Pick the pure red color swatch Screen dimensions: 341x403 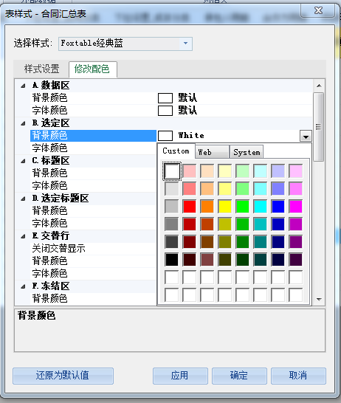pyautogui.click(x=190, y=207)
